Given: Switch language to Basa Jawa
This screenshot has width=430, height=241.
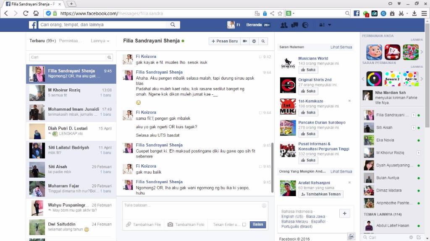Looking at the screenshot, I should (316, 216).
